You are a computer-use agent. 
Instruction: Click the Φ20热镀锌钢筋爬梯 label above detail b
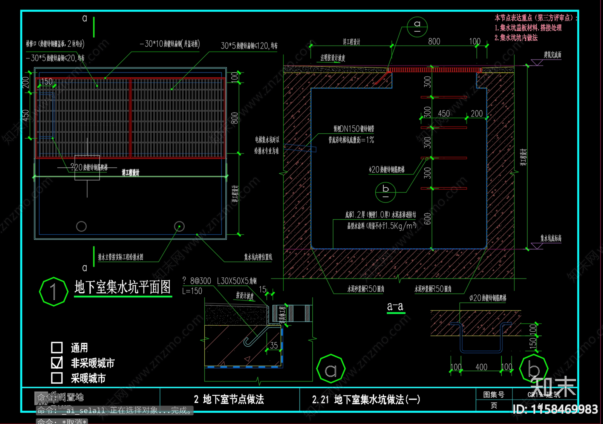pyautogui.click(x=488, y=298)
